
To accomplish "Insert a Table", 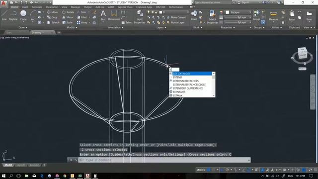I will click(126, 22).
